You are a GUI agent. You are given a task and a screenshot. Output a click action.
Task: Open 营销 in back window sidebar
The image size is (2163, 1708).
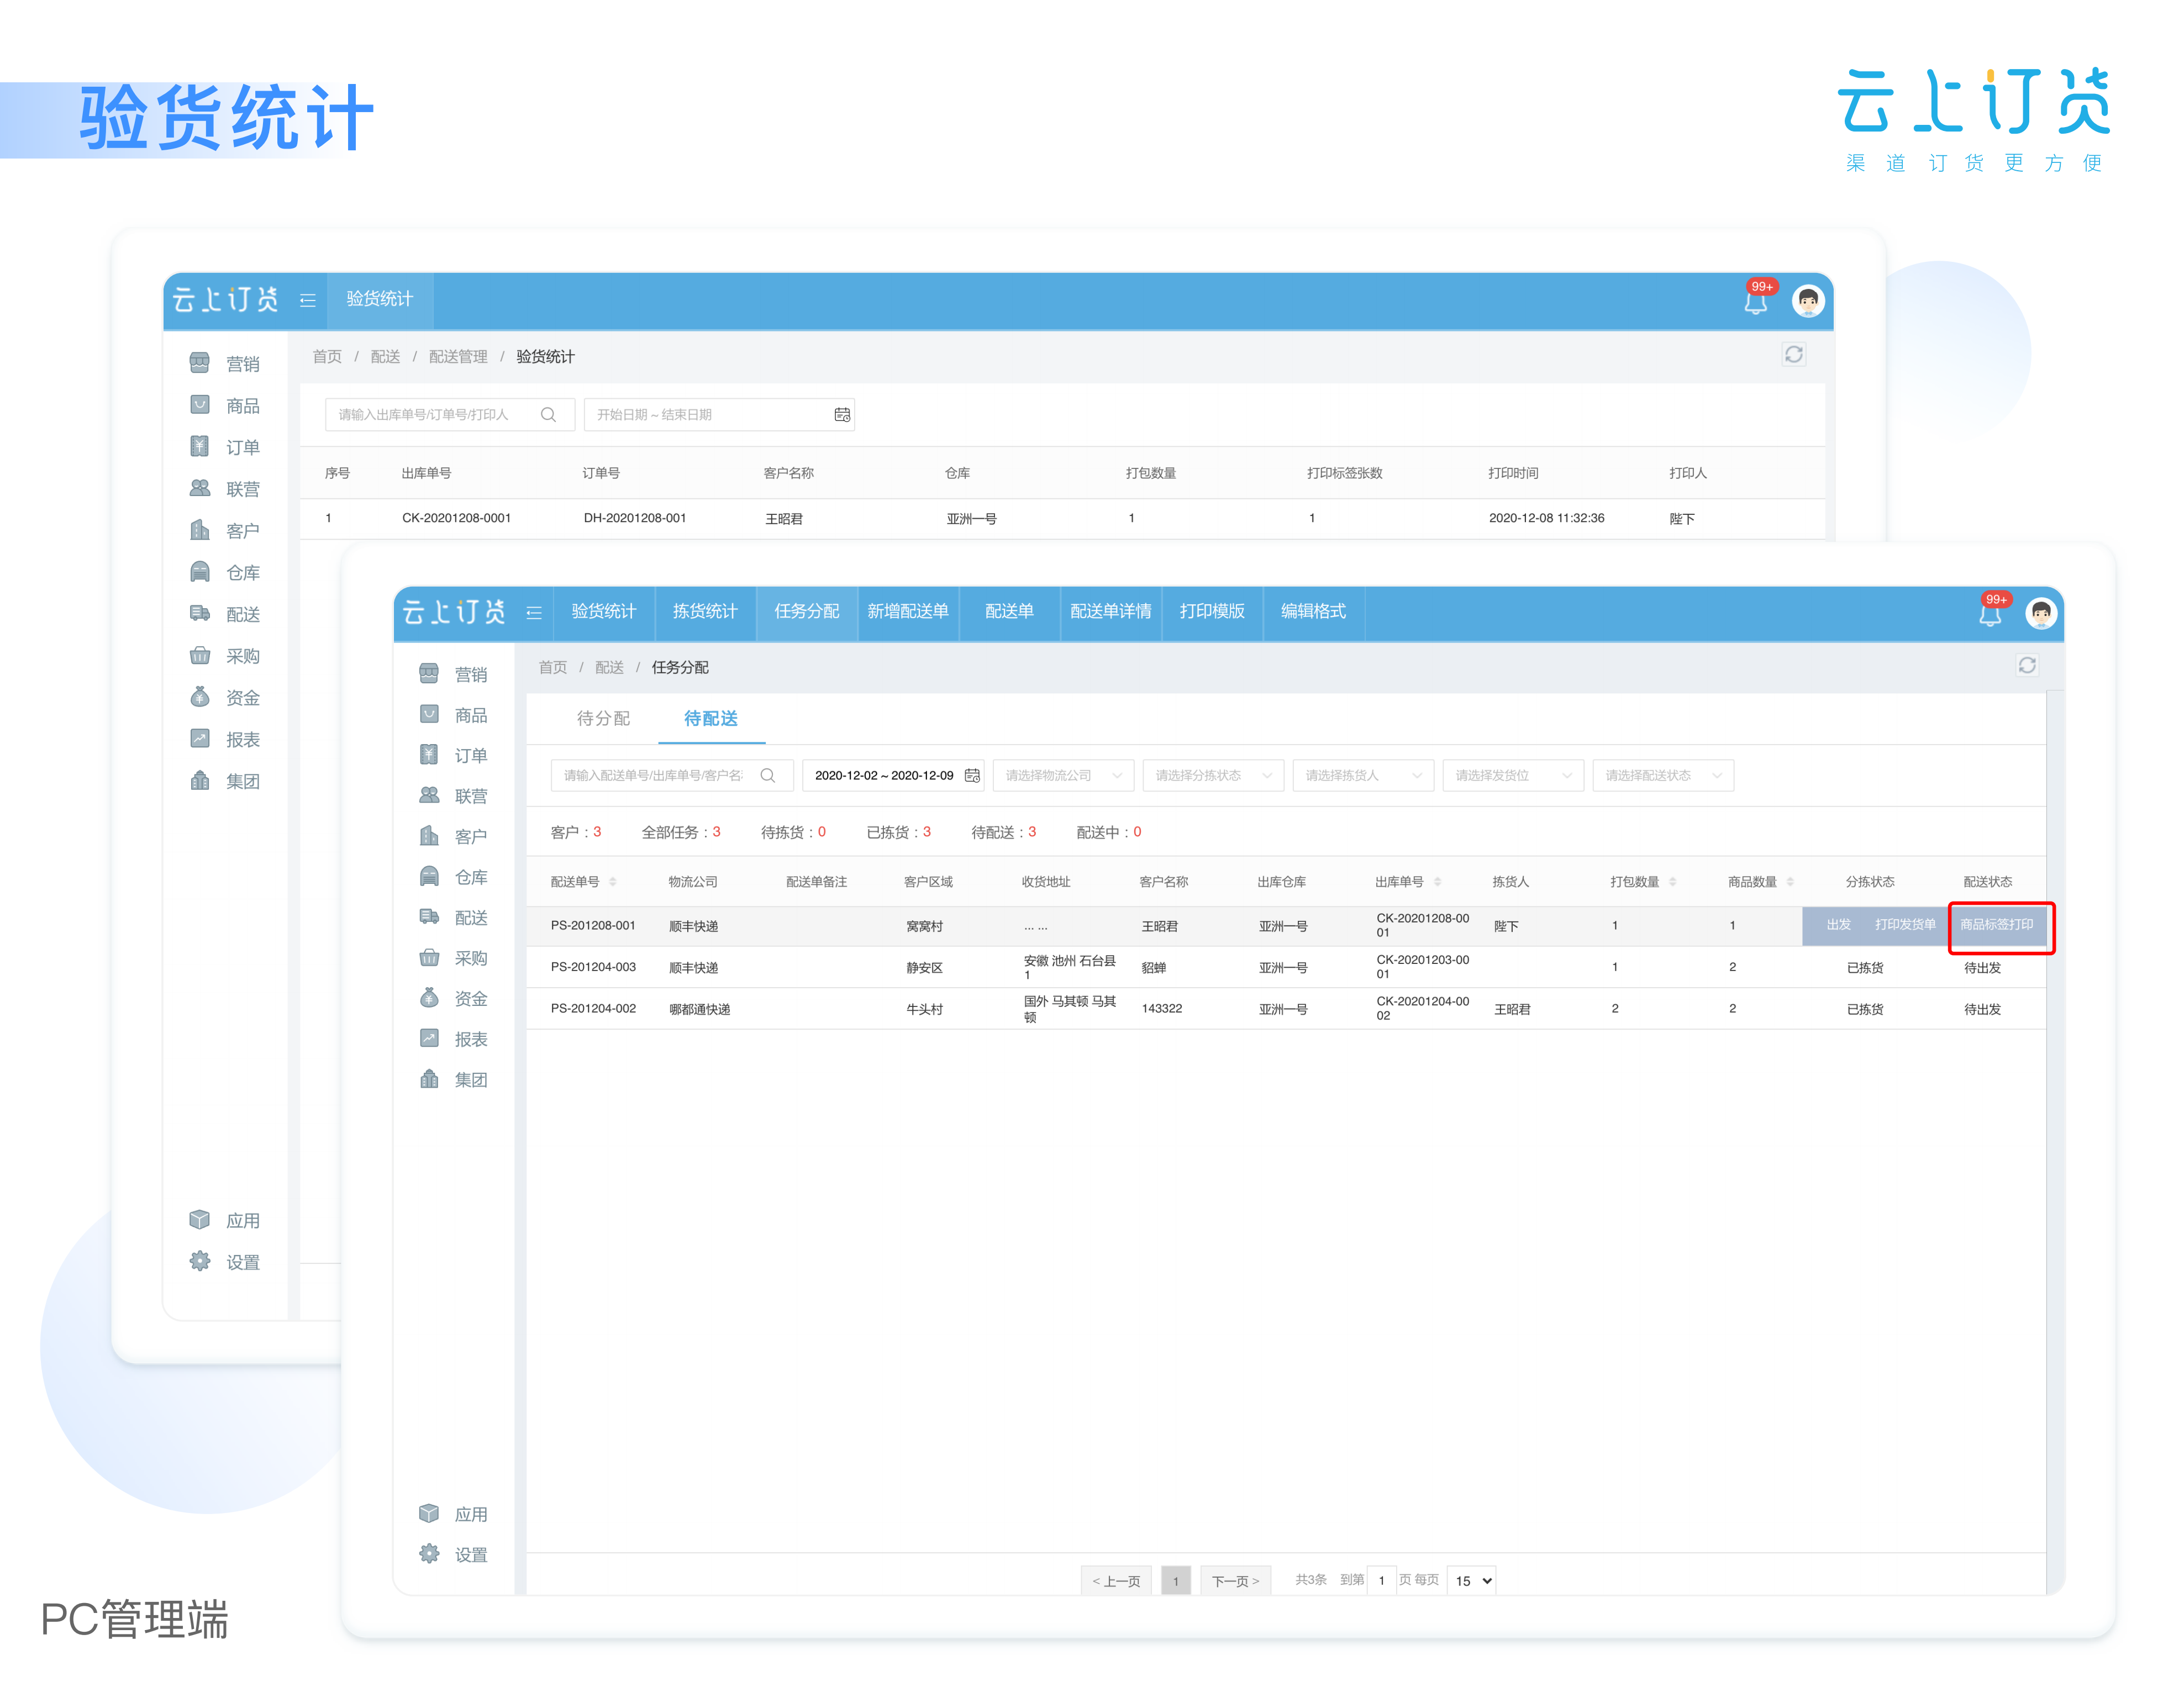[226, 363]
